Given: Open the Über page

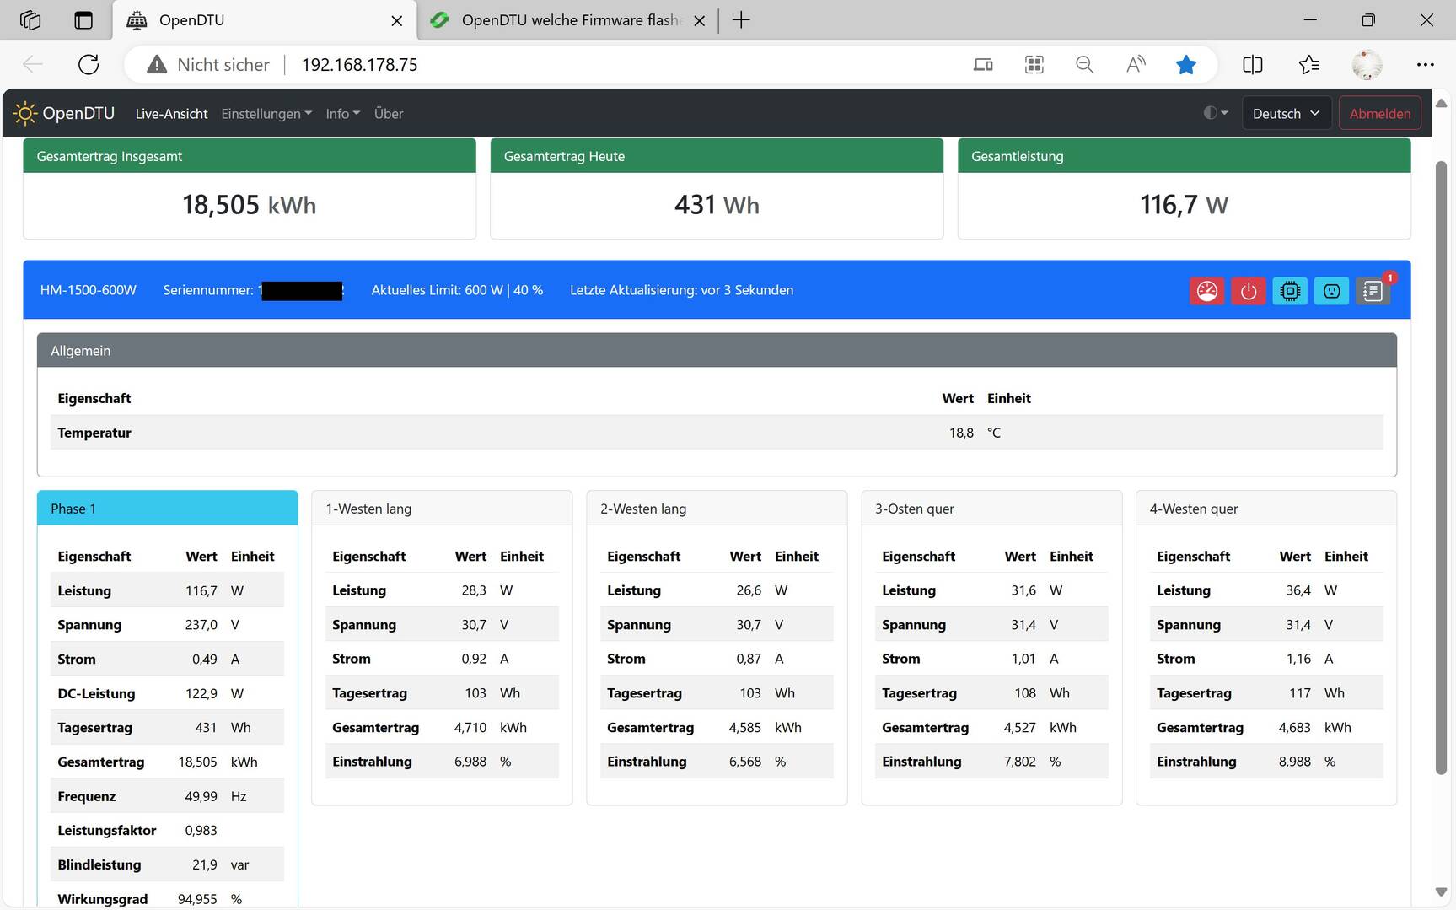Looking at the screenshot, I should (x=388, y=113).
